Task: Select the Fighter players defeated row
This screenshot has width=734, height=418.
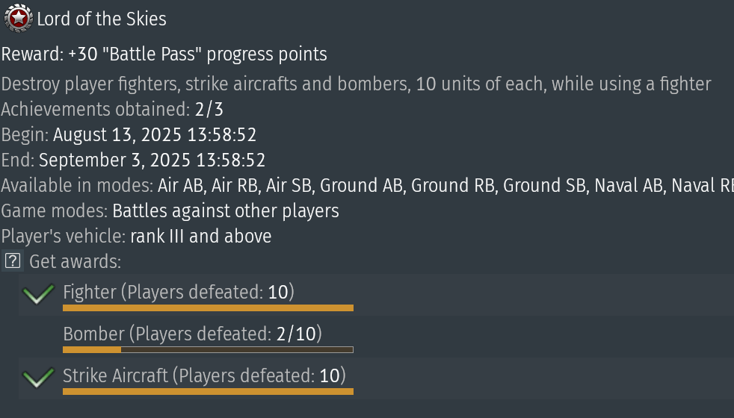Action: [377, 295]
